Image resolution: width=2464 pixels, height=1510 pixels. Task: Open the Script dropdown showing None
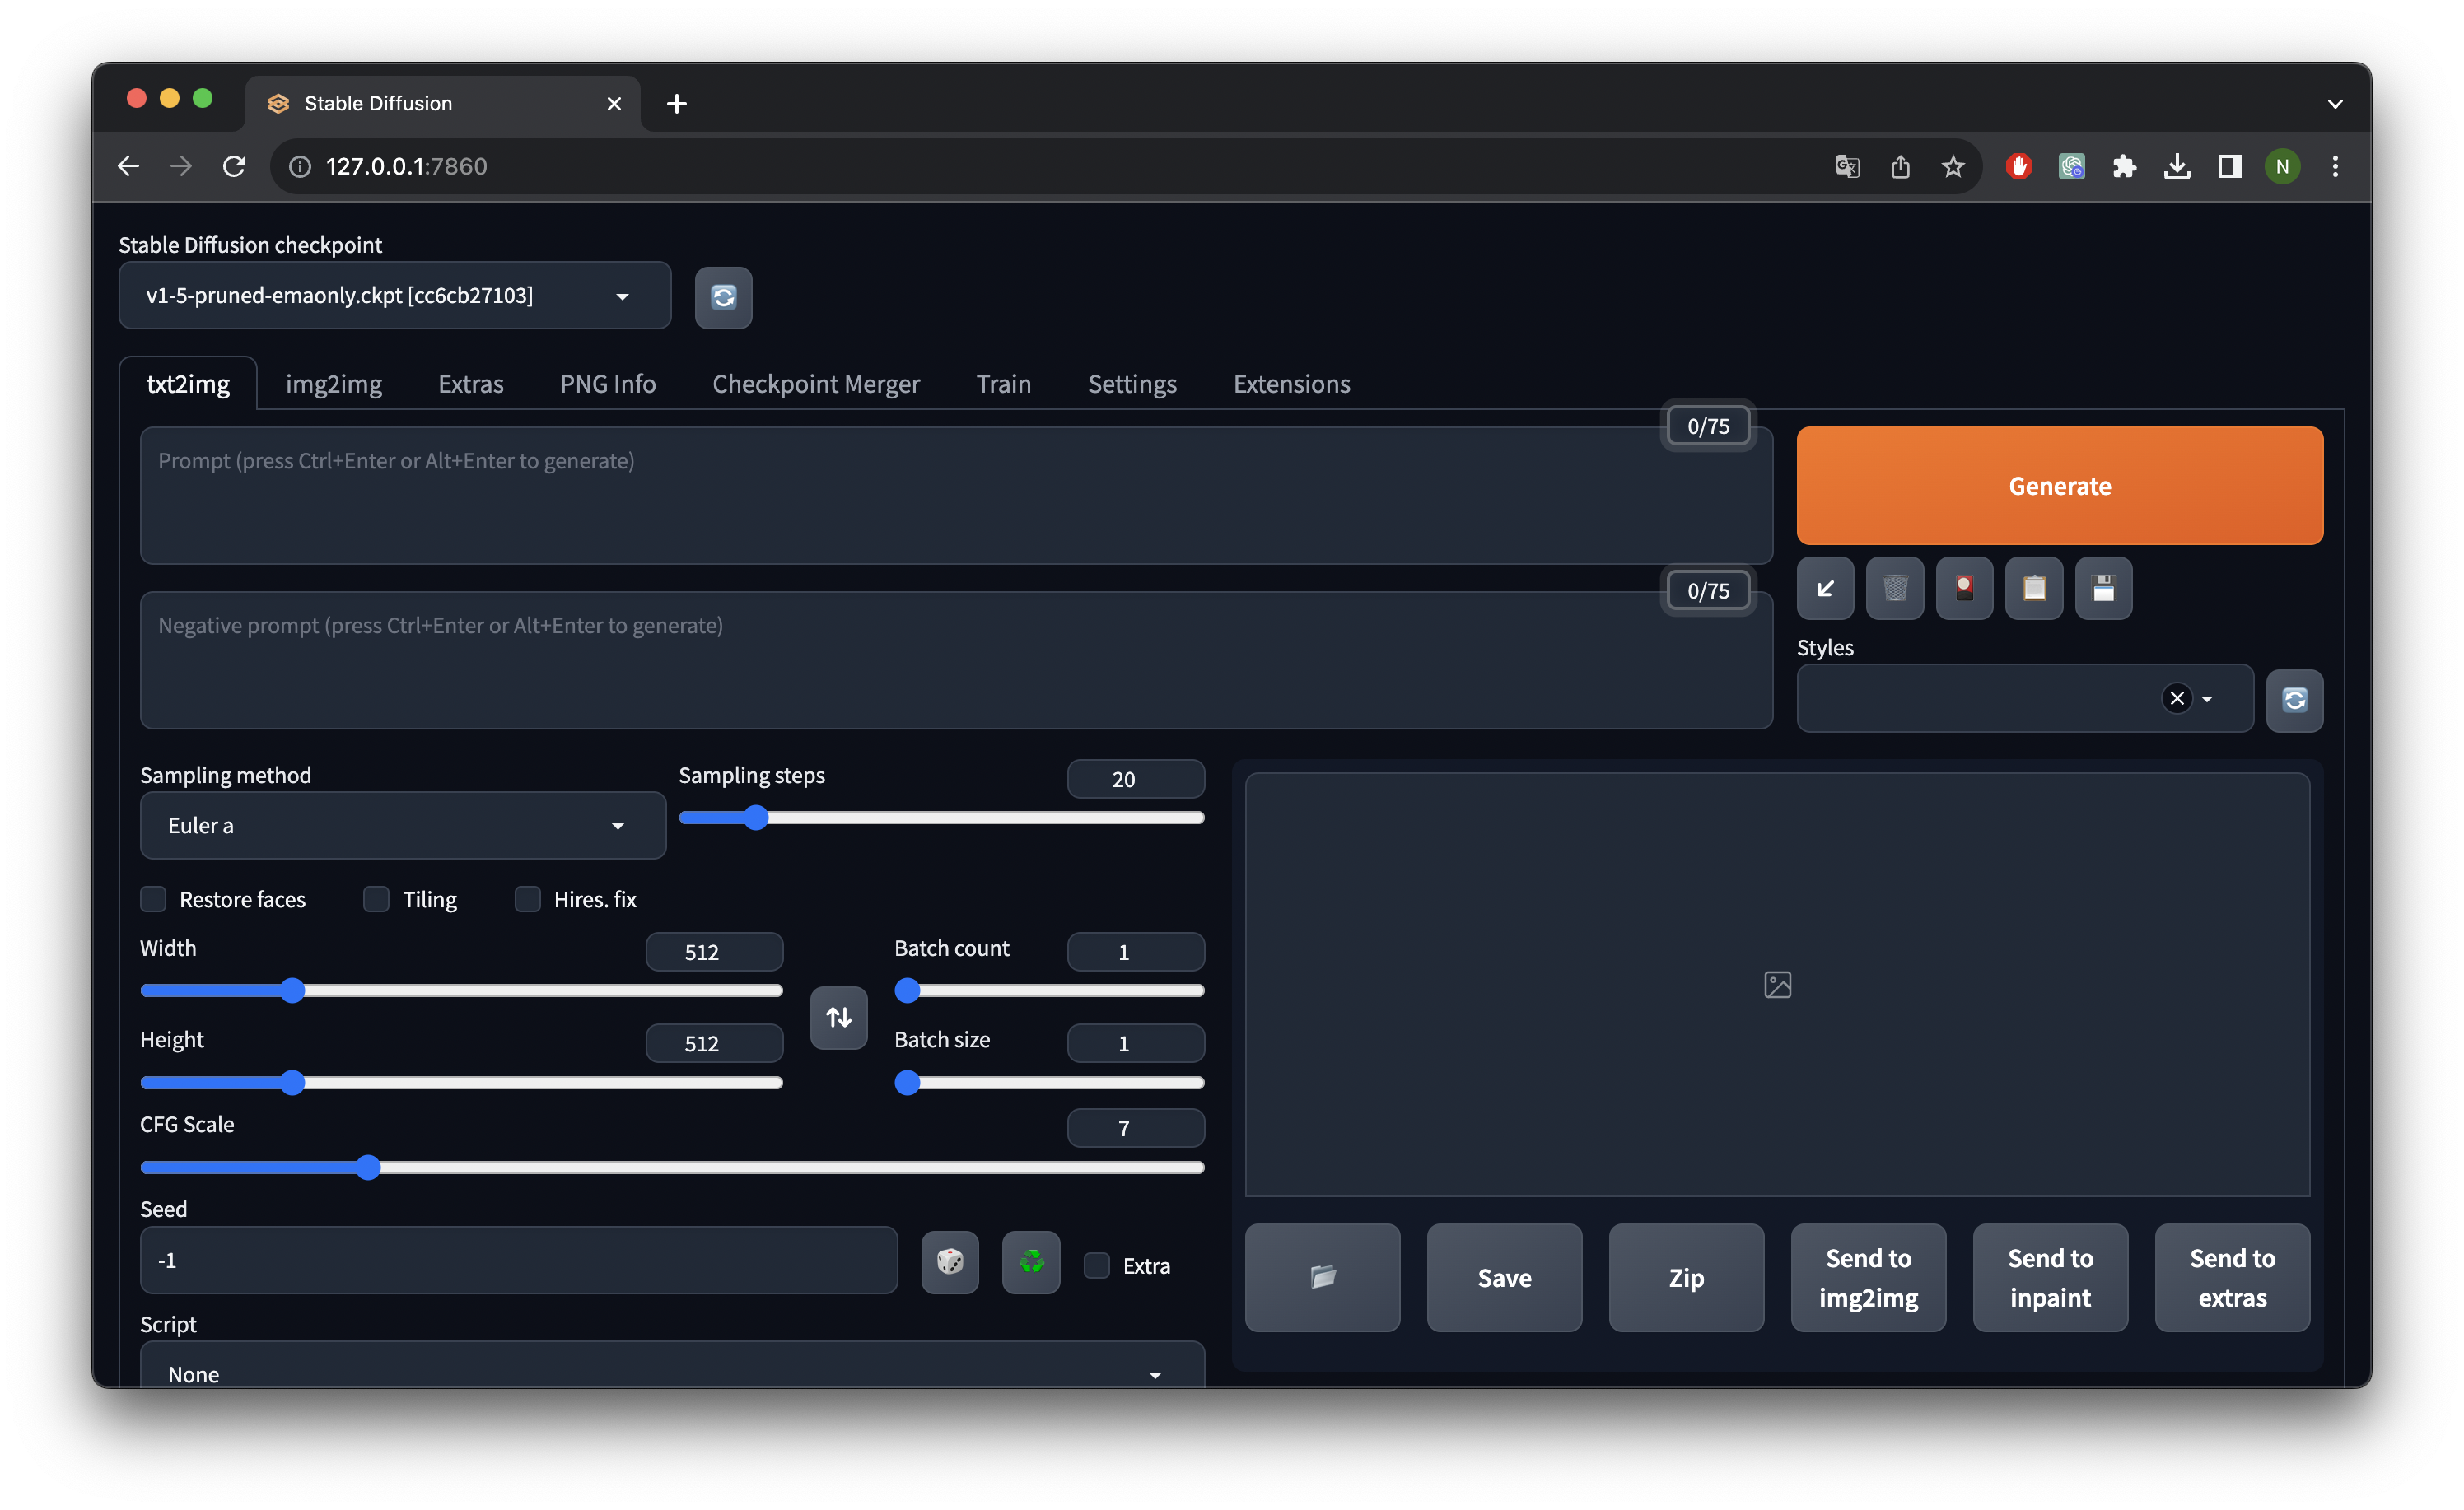671,1372
